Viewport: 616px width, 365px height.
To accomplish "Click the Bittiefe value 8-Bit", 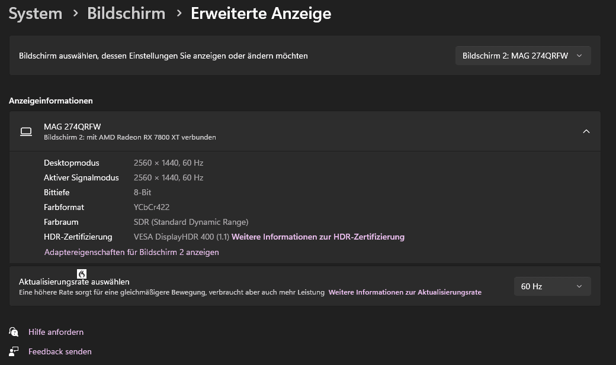I will pos(142,192).
